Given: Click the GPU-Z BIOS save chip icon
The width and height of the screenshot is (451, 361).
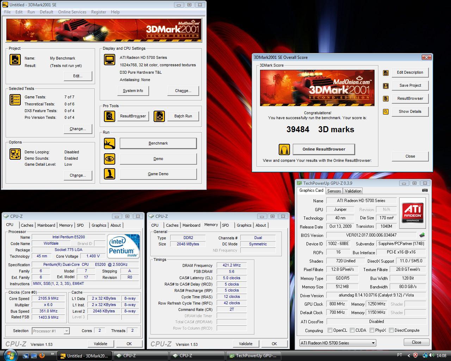Looking at the screenshot, I should tap(422, 235).
